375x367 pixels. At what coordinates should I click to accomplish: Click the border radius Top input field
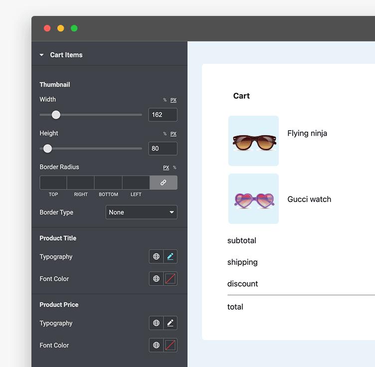[x=53, y=183]
